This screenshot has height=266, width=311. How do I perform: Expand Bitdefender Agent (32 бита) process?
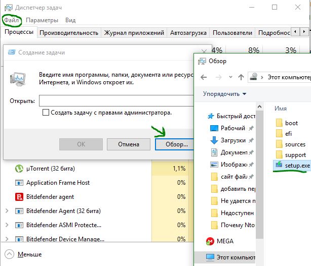[7, 211]
